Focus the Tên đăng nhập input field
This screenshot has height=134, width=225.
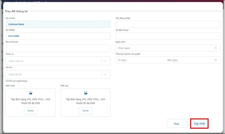pyautogui.click(x=168, y=24)
